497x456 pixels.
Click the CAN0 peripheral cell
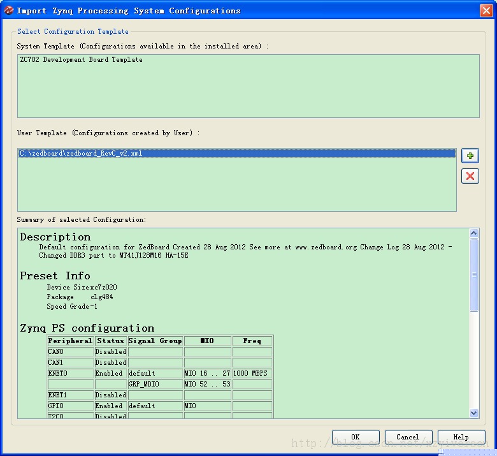[x=70, y=351]
